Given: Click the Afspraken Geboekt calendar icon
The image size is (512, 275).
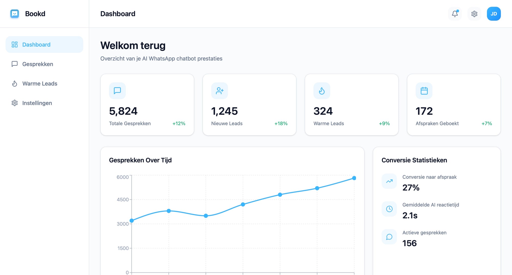Looking at the screenshot, I should [x=424, y=90].
